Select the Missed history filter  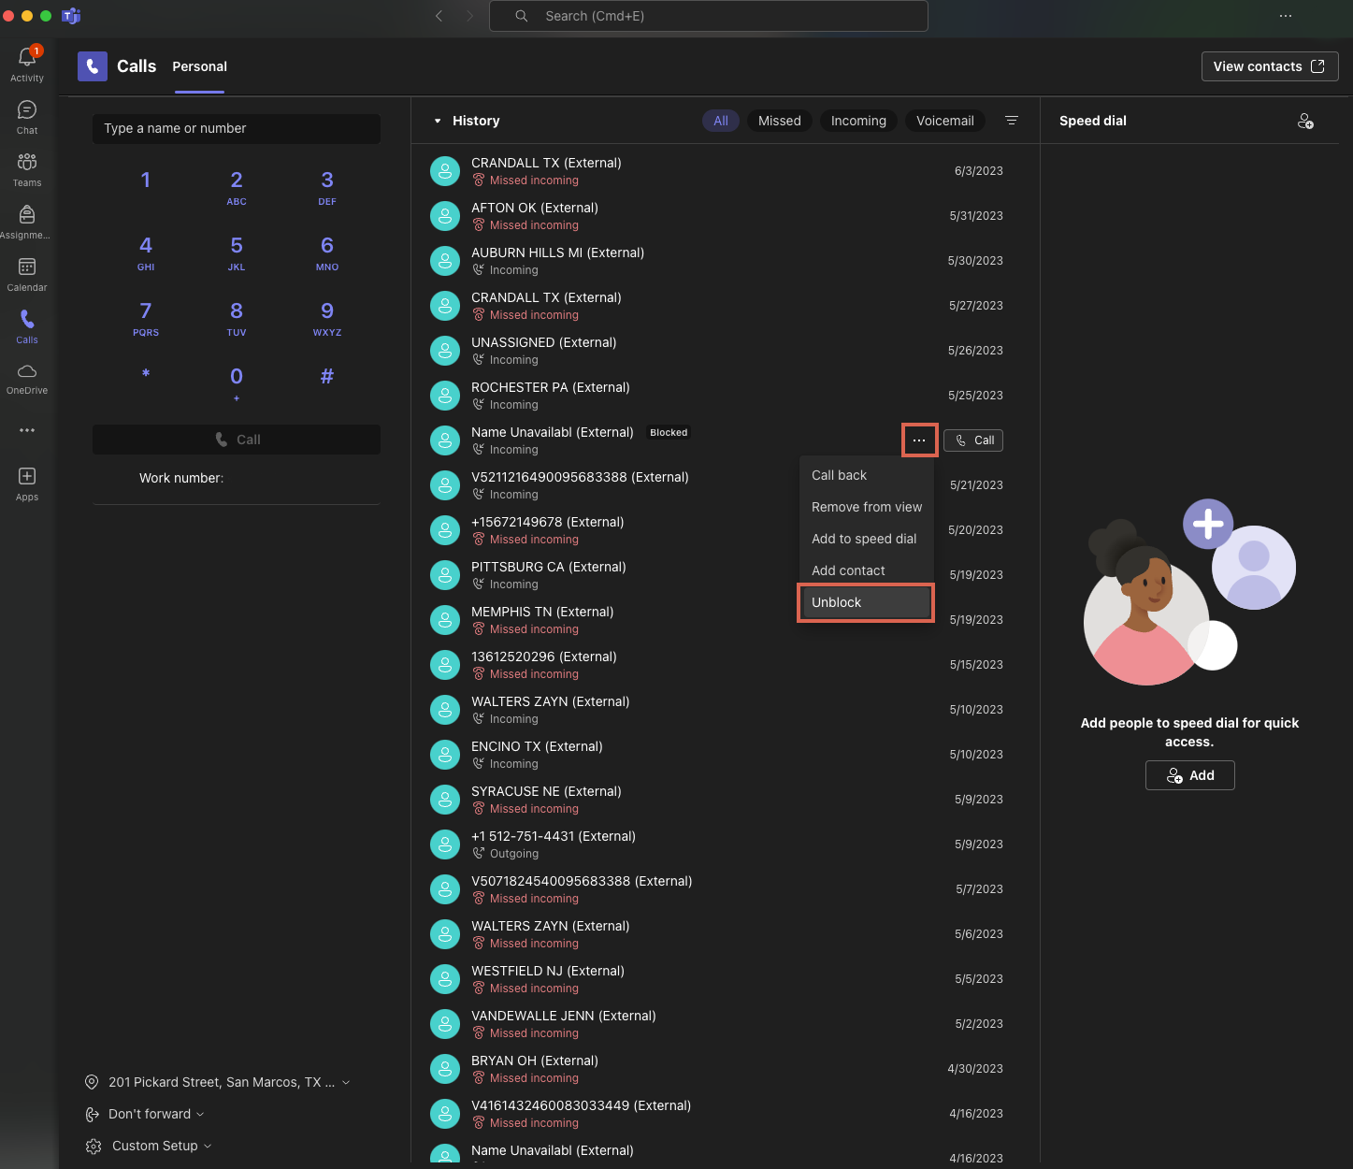click(x=780, y=121)
